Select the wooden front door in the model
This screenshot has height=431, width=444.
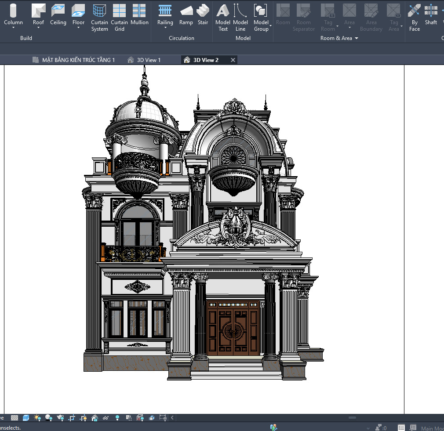233,328
